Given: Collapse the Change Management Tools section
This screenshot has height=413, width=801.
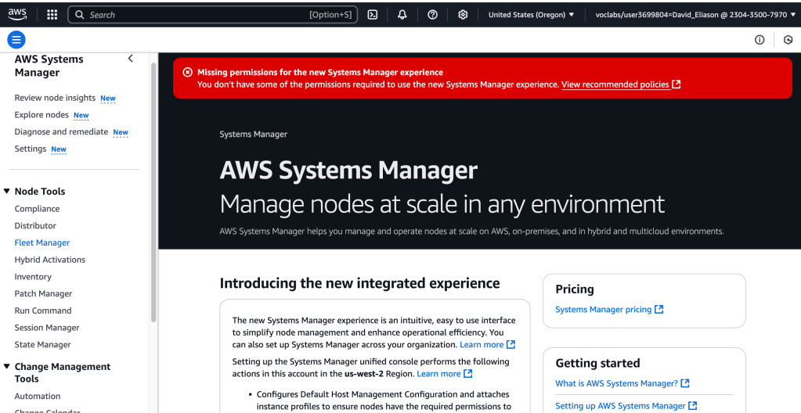Looking at the screenshot, I should click(7, 367).
